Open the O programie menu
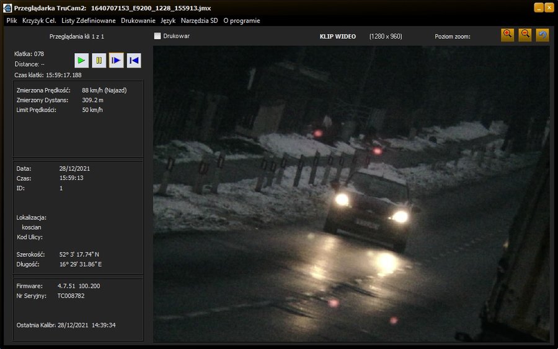The height and width of the screenshot is (349, 558). [x=241, y=20]
